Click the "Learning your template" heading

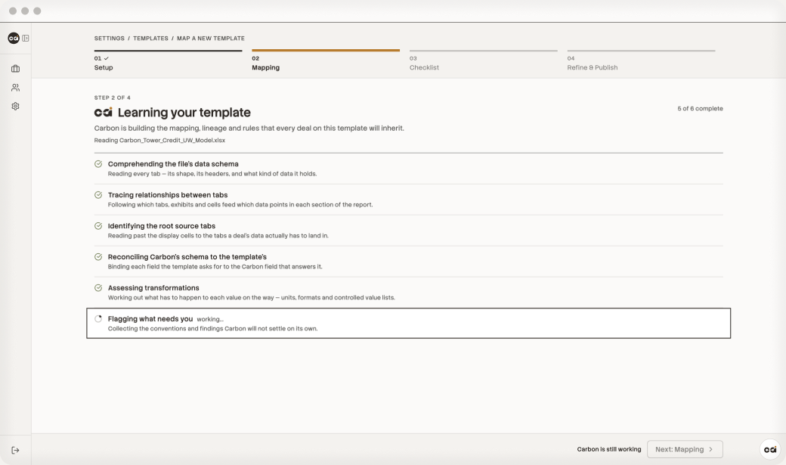click(184, 113)
